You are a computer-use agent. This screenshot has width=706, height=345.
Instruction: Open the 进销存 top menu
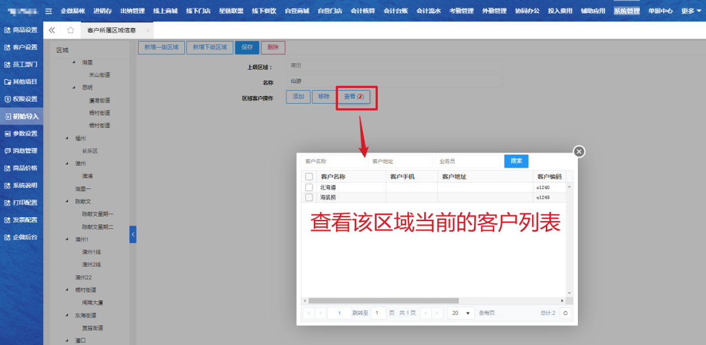(x=103, y=11)
